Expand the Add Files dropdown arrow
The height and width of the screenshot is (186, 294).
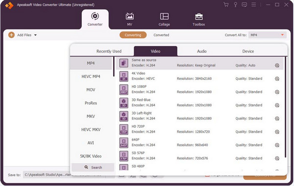(35, 35)
